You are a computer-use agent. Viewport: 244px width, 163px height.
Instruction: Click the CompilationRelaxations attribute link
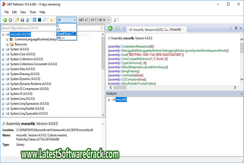tap(135, 47)
